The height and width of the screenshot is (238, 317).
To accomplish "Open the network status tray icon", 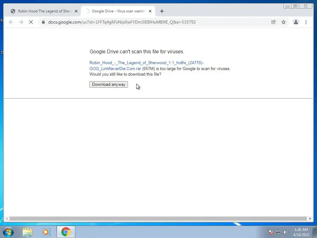I will click(x=278, y=232).
